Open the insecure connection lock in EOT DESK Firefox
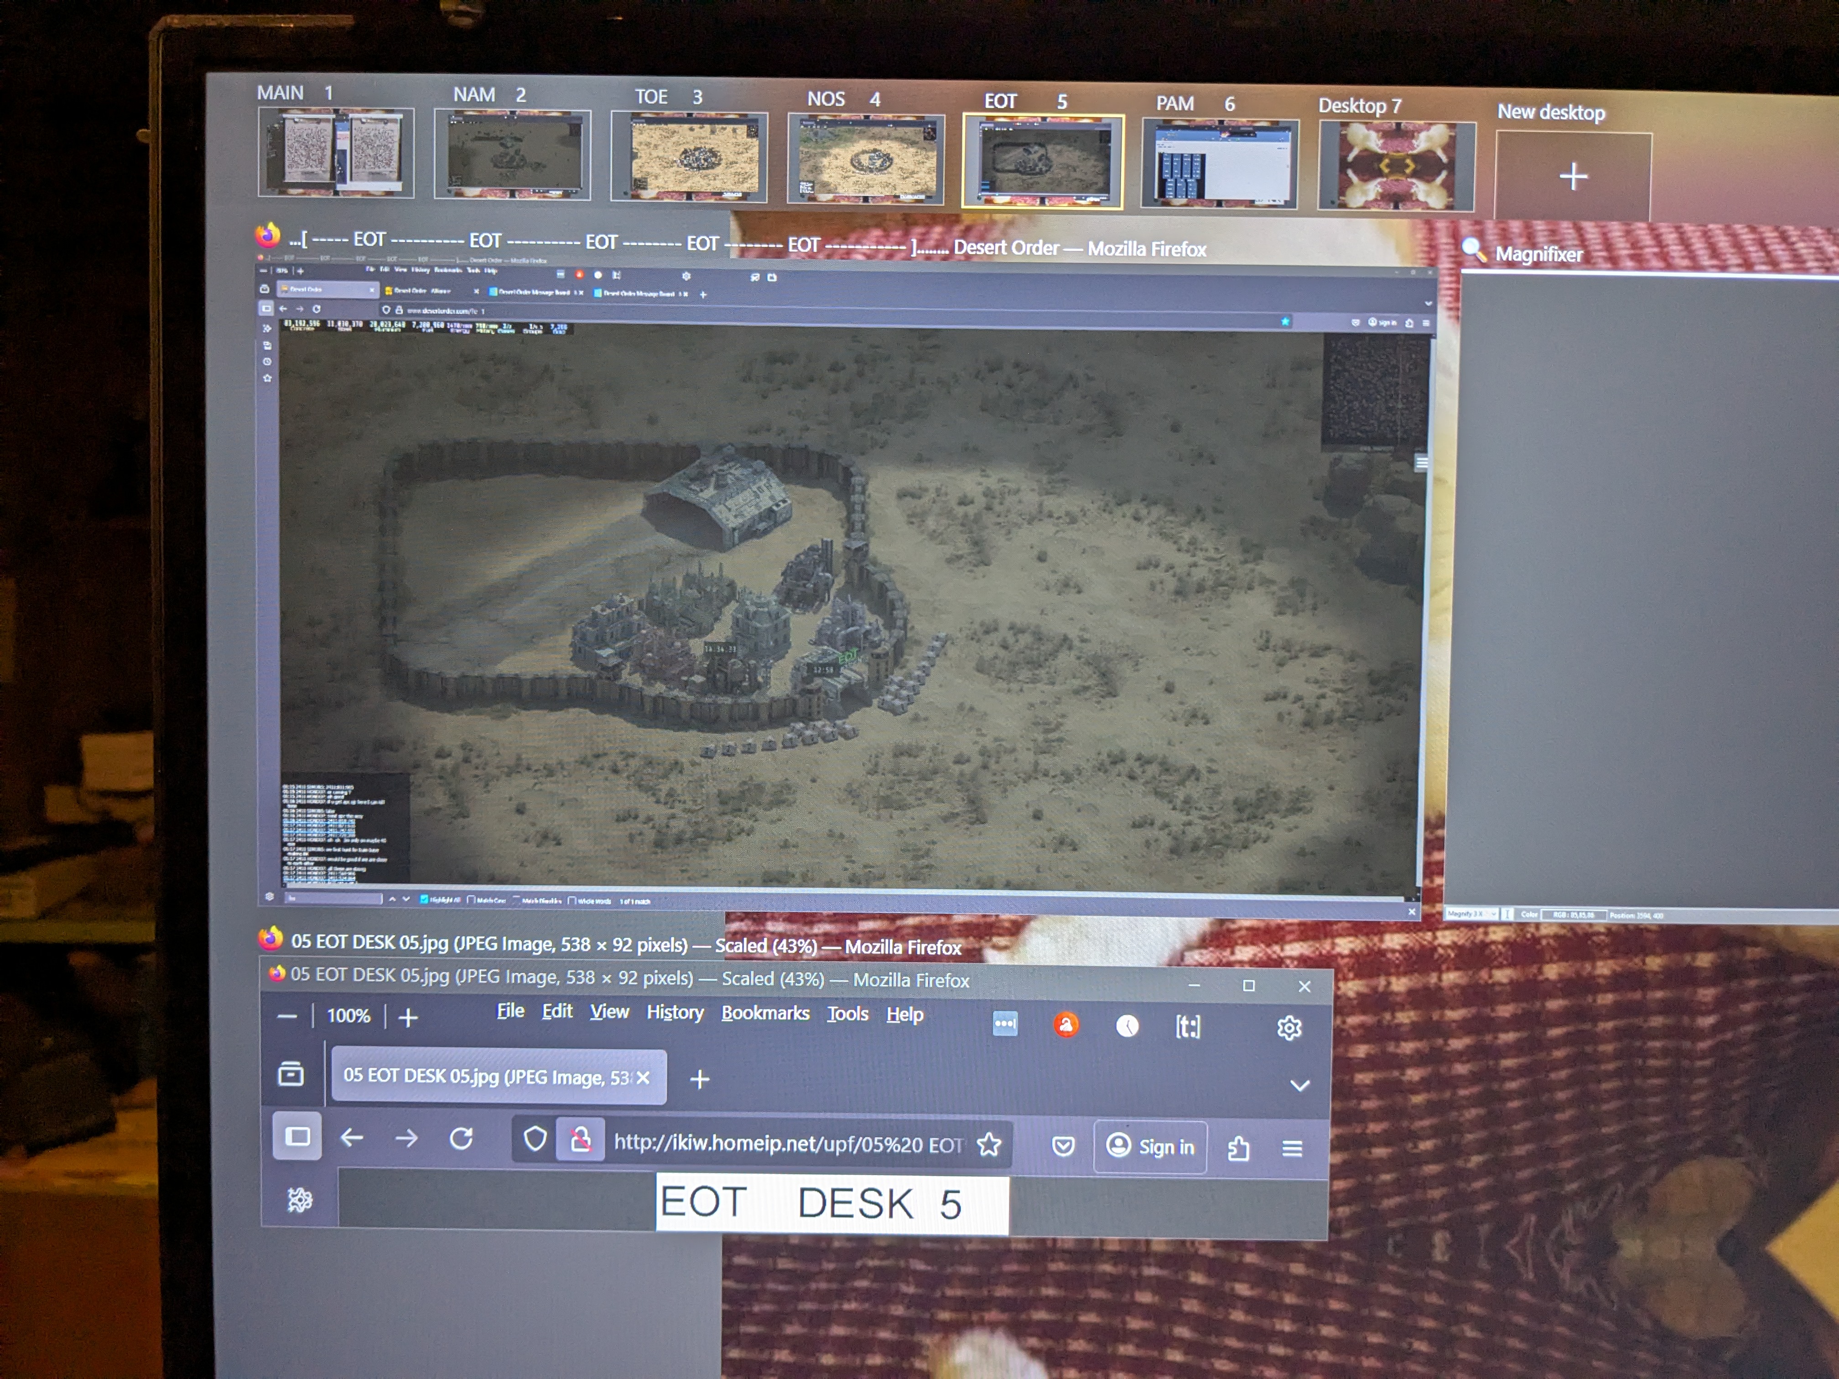This screenshot has height=1379, width=1839. pyautogui.click(x=580, y=1140)
